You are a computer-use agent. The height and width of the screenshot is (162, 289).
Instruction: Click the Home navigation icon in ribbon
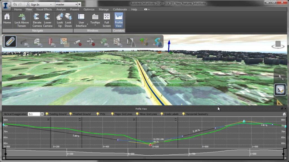point(7,19)
